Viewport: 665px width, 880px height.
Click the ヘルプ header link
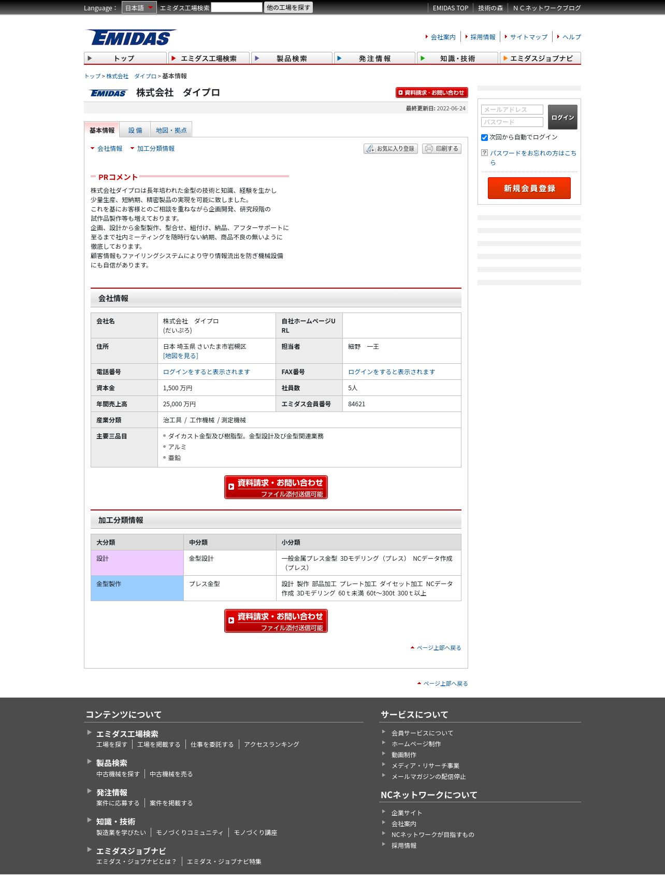[x=572, y=37]
